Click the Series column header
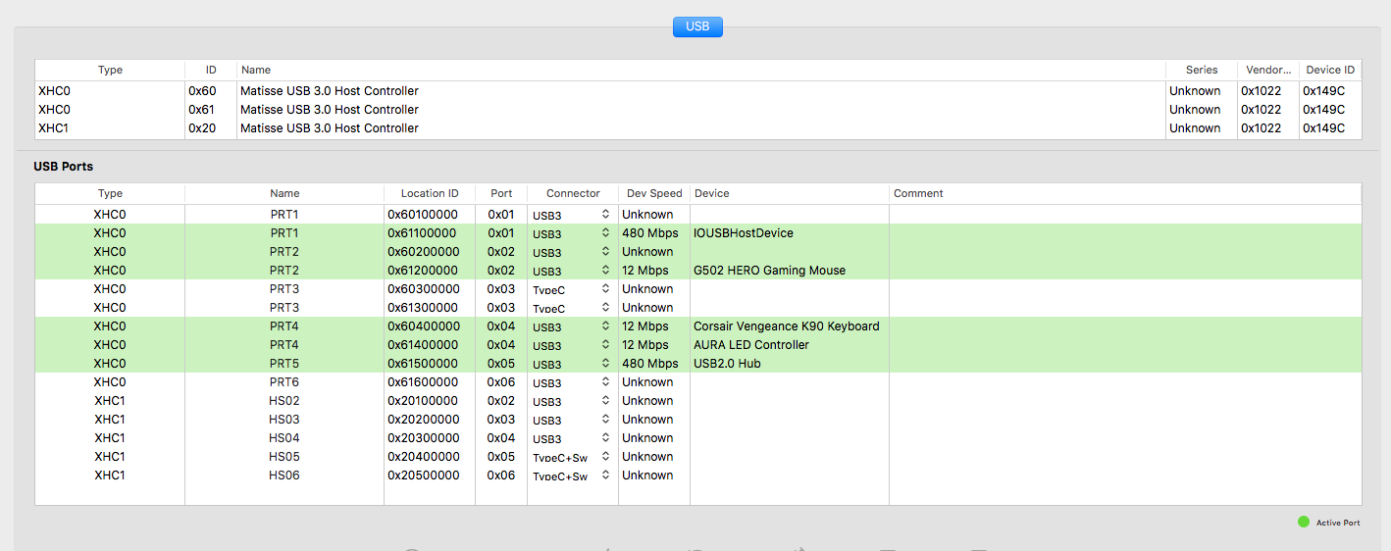1391x551 pixels. tap(1201, 70)
